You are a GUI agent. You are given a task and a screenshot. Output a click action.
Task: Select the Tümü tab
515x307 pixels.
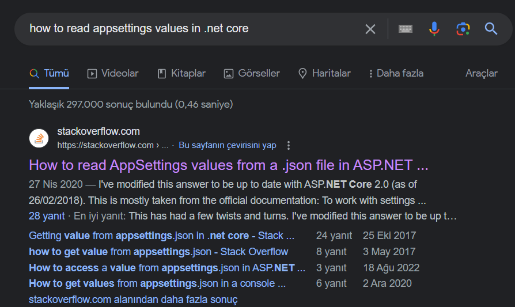(x=49, y=73)
